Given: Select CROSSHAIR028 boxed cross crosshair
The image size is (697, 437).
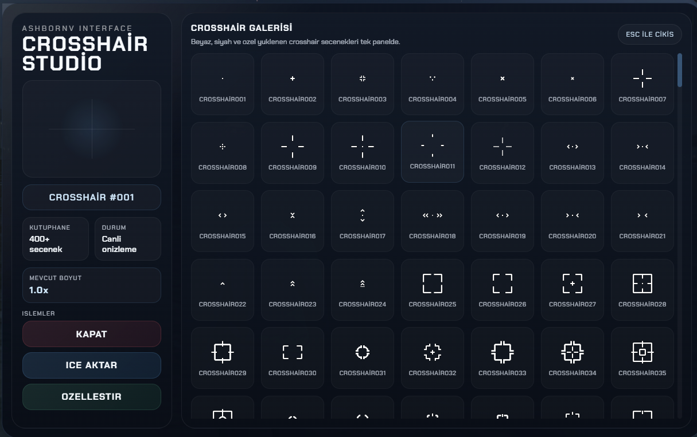Looking at the screenshot, I should tap(643, 289).
